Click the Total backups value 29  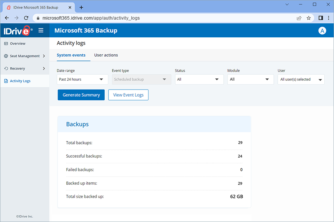pyautogui.click(x=240, y=143)
